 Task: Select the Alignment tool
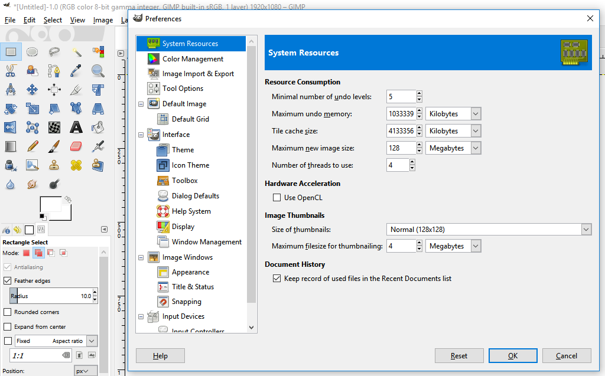[54, 90]
